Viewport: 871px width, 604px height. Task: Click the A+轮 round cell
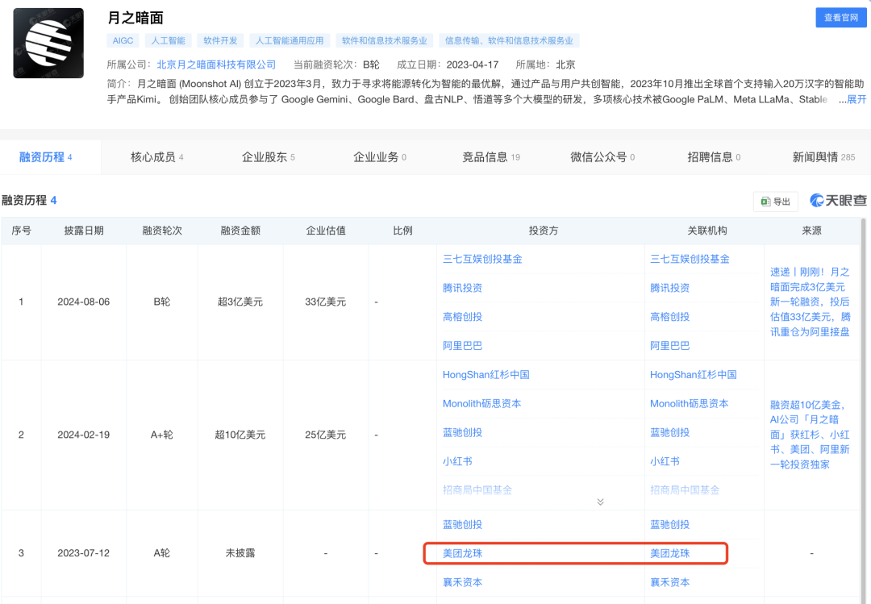click(x=161, y=435)
